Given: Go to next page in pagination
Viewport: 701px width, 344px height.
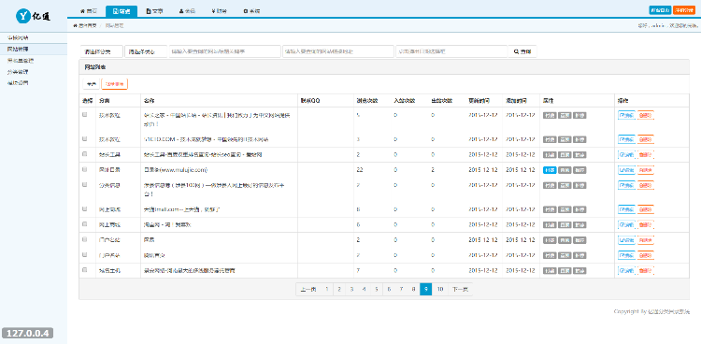Looking at the screenshot, I should coord(460,290).
